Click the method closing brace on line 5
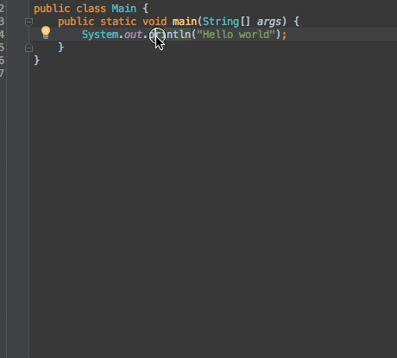397x358 pixels. pyautogui.click(x=61, y=48)
